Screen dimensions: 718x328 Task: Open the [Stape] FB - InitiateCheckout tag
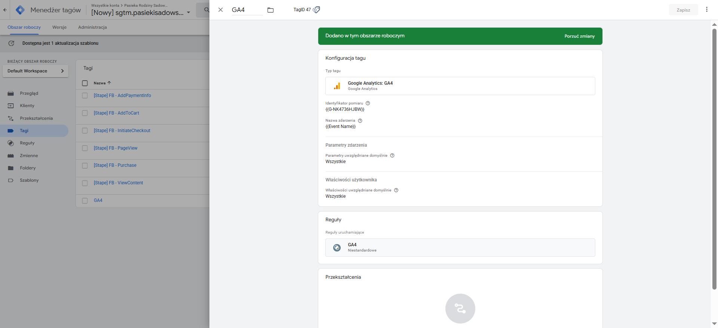click(122, 131)
